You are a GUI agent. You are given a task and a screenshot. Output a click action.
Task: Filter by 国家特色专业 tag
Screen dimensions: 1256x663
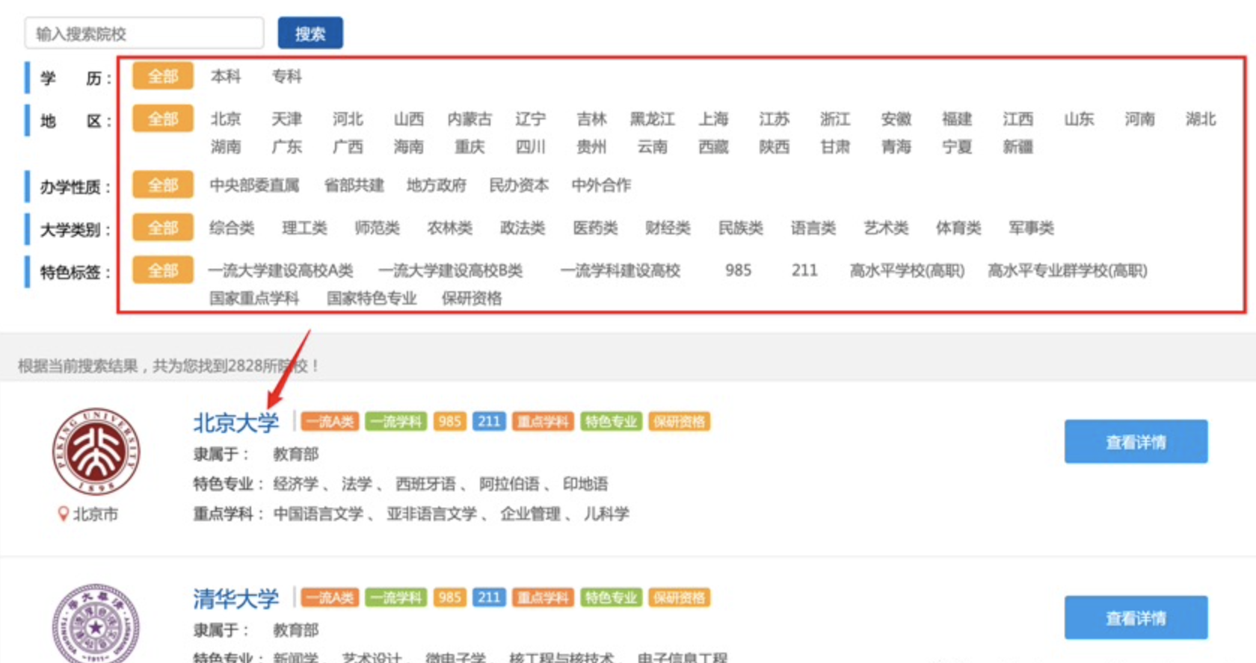372,298
